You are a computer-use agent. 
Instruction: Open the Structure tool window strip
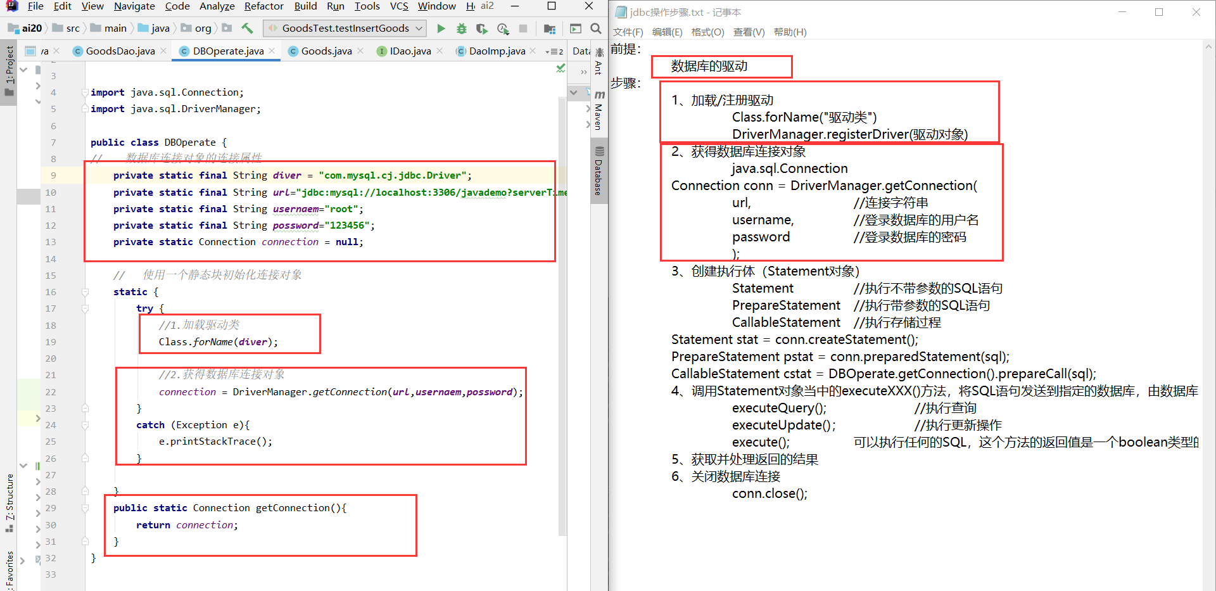pos(9,502)
